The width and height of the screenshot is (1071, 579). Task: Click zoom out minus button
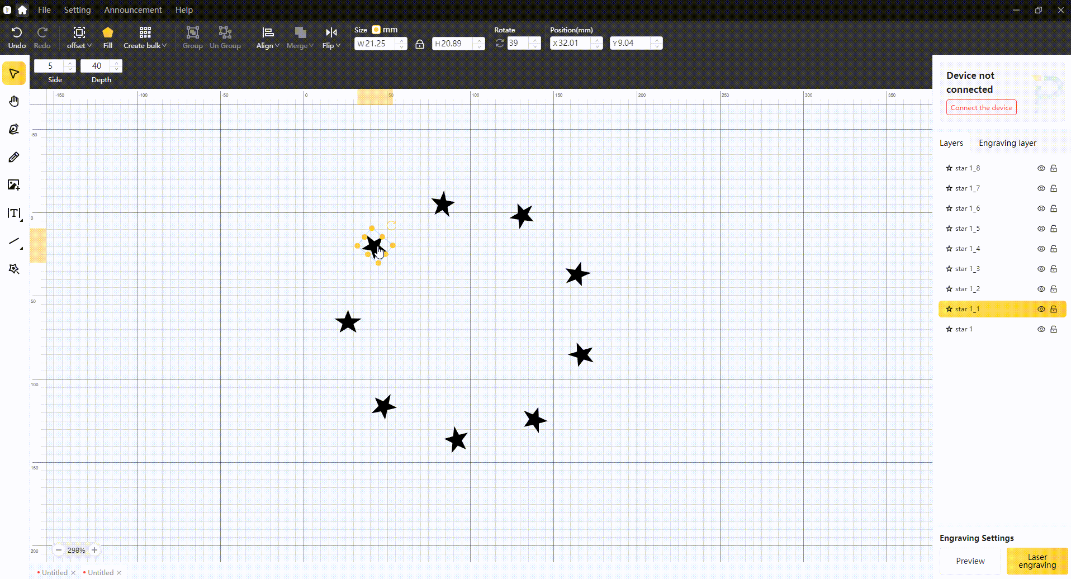[59, 550]
